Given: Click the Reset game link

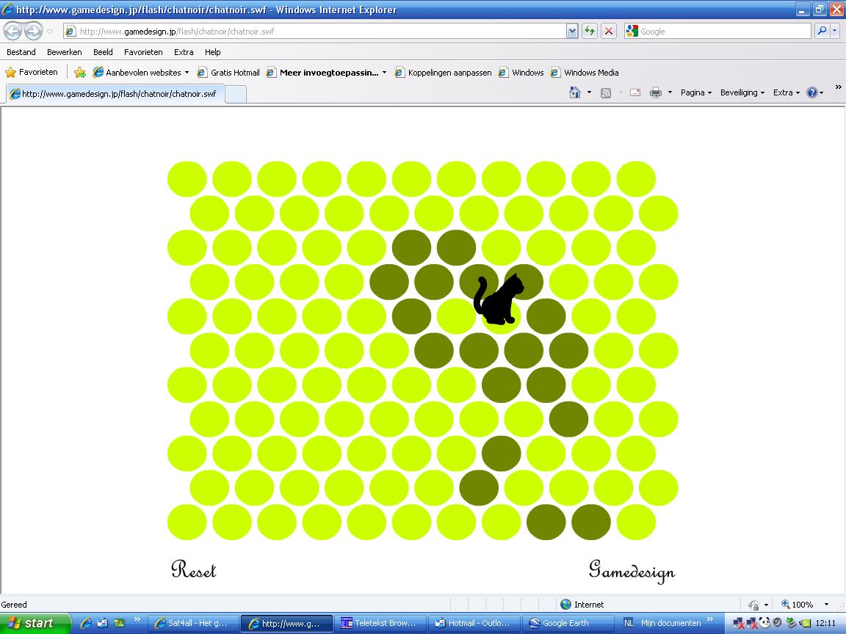Looking at the screenshot, I should coord(194,569).
